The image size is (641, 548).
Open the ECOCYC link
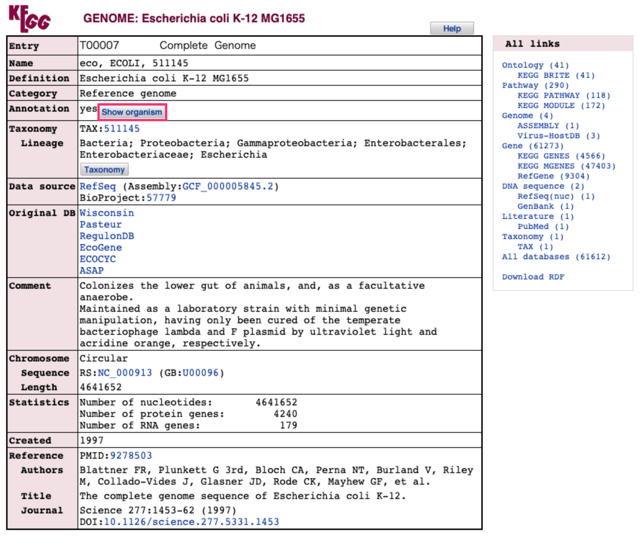pos(98,259)
